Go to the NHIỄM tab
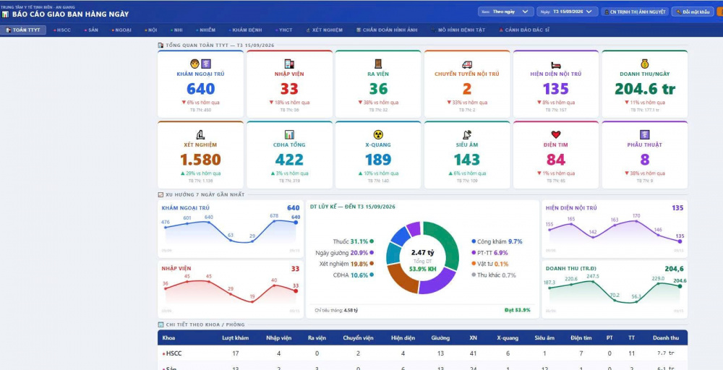The image size is (723, 370). click(x=205, y=30)
